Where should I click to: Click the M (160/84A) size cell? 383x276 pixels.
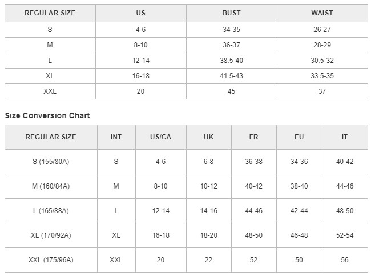(51, 186)
